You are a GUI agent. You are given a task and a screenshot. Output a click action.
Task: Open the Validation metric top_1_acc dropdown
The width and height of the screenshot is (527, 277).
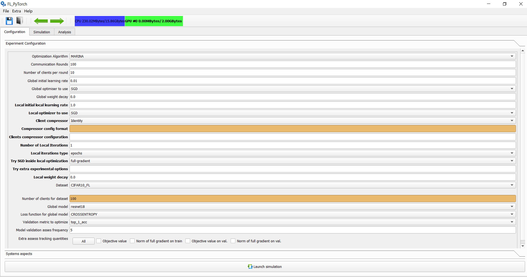click(x=292, y=222)
